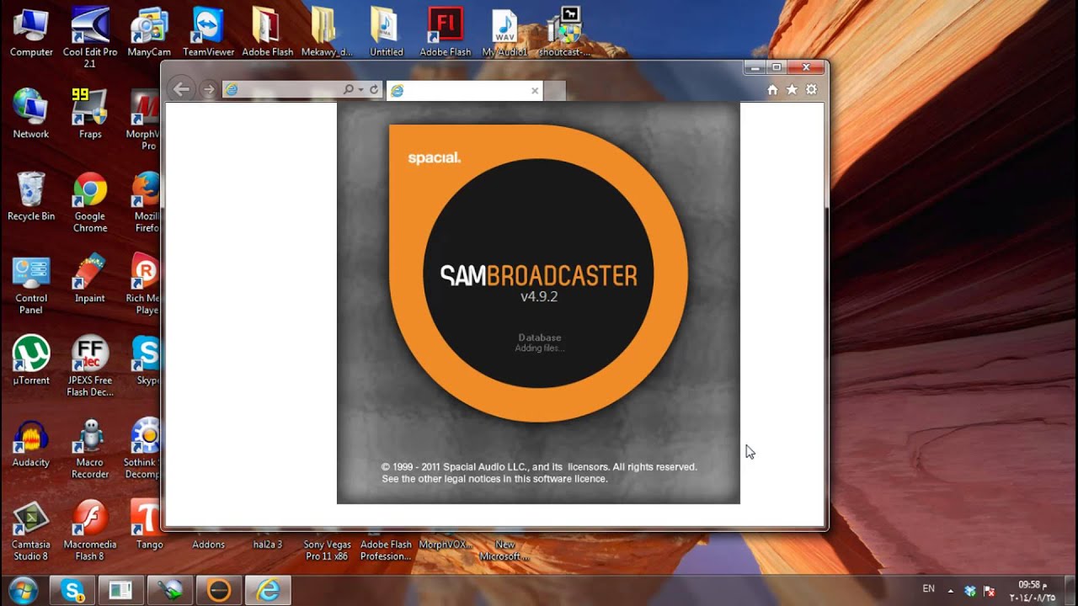Viewport: 1078px width, 606px height.
Task: Click the Internet Explorer address field
Action: tap(282, 89)
